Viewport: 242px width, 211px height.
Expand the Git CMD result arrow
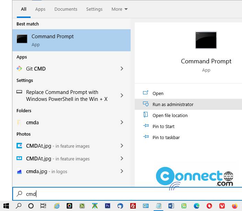[122, 68]
